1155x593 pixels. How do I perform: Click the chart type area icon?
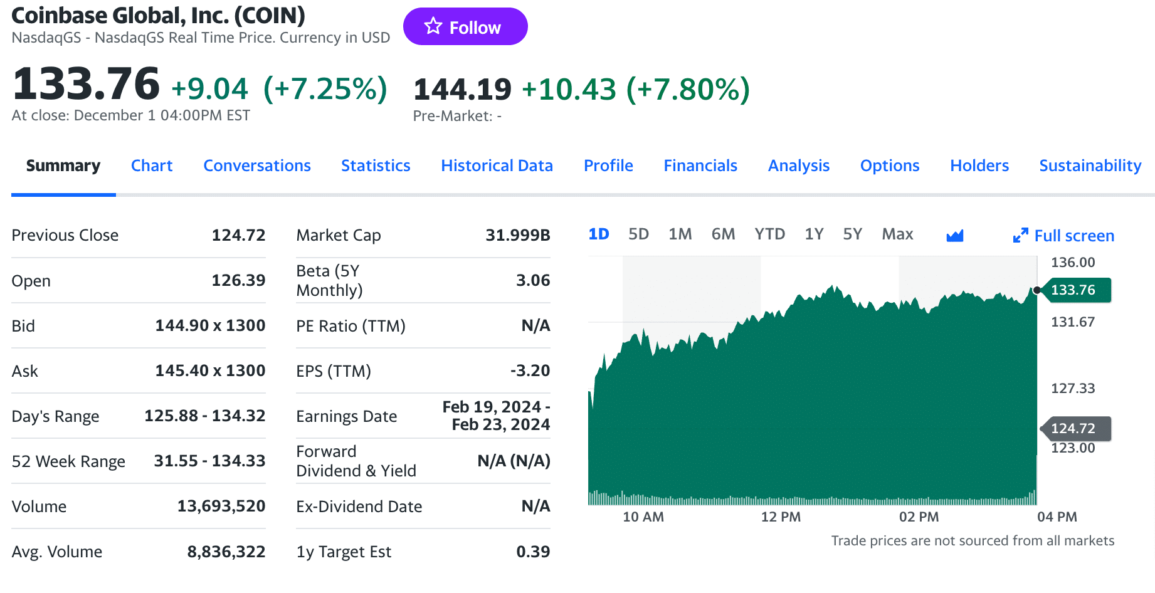pos(954,236)
